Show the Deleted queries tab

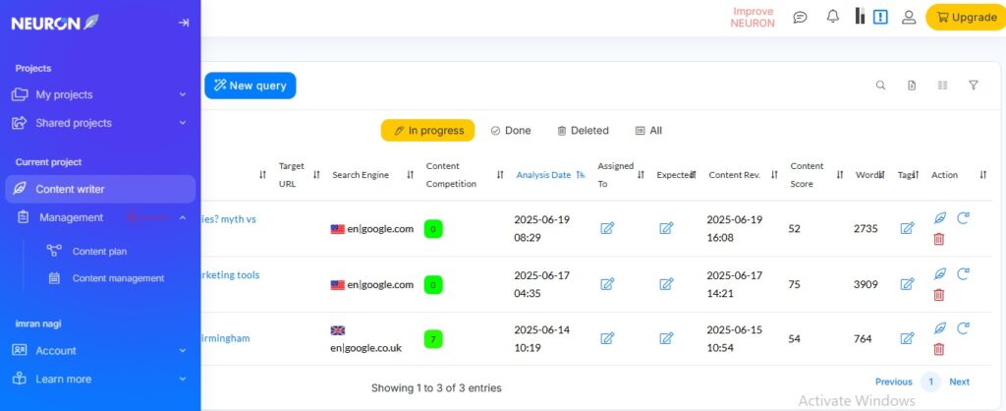point(583,131)
